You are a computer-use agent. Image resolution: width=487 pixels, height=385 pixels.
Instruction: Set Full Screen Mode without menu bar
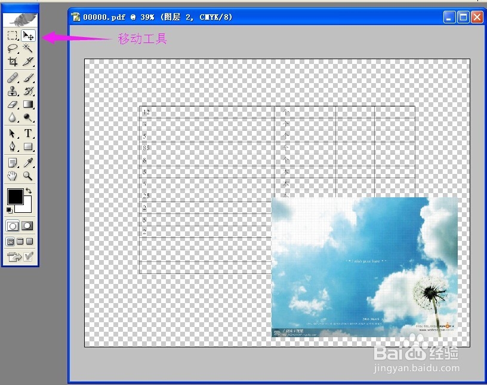click(30, 242)
